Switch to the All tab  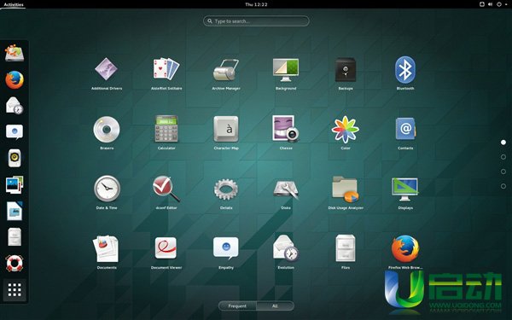coord(275,306)
